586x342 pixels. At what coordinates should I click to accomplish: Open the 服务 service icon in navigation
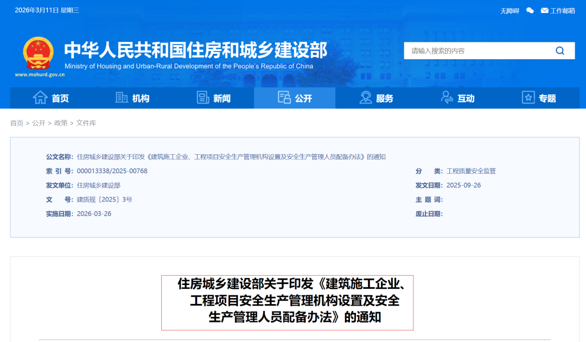(x=366, y=98)
